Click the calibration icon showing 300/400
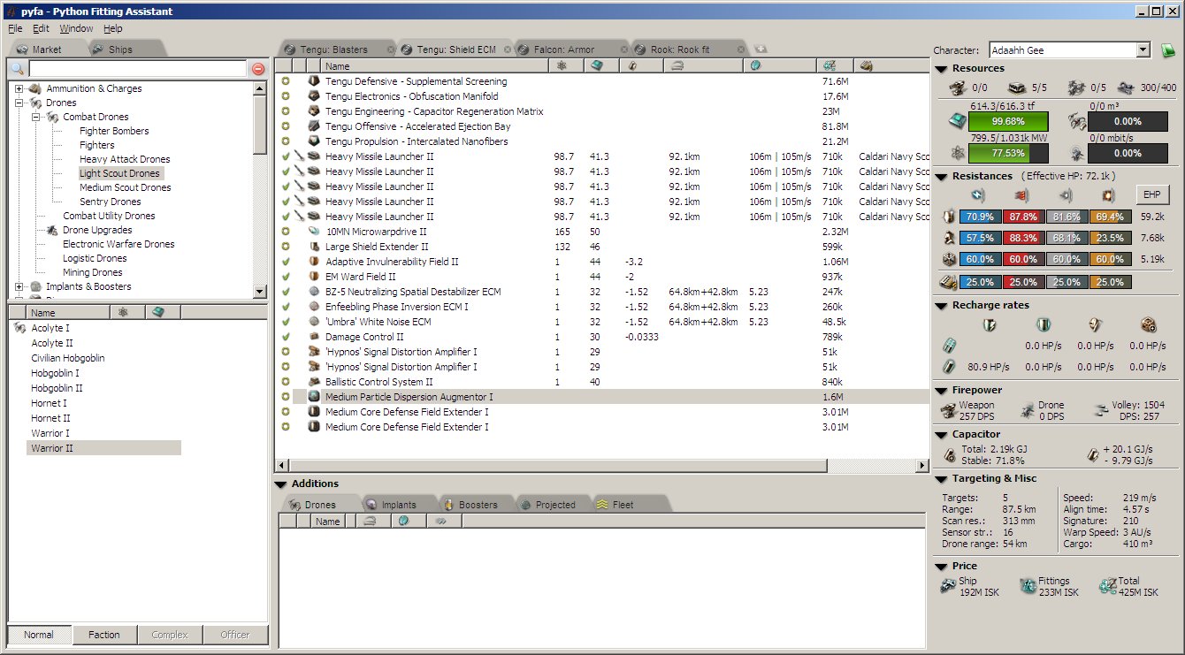1185x655 pixels. pos(1125,88)
